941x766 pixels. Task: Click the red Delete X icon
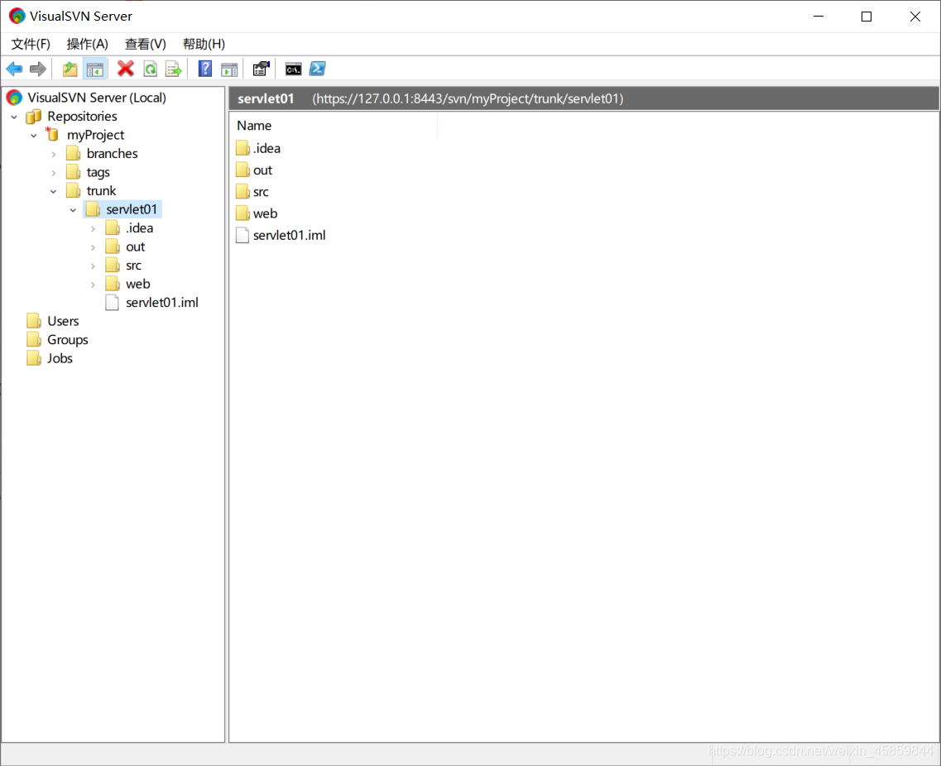point(126,69)
